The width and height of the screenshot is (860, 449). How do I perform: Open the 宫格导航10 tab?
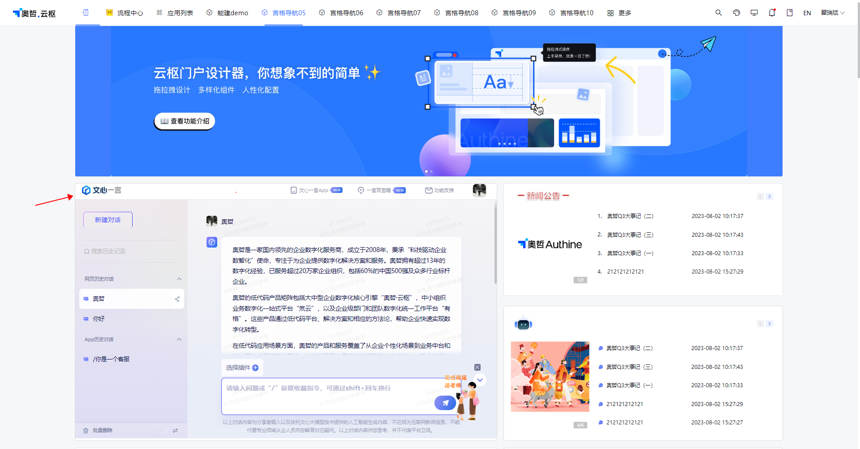click(572, 13)
